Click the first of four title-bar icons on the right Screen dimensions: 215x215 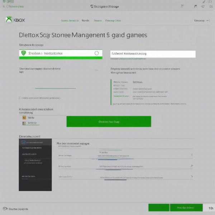click(182, 6)
